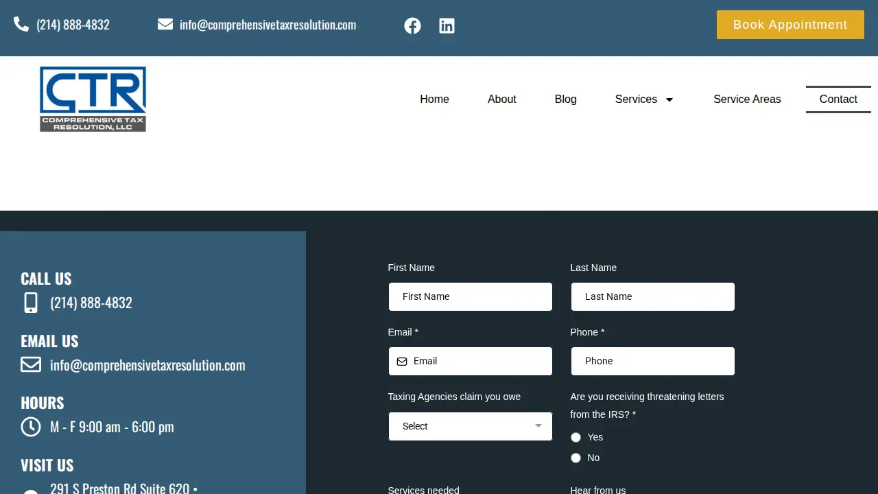The width and height of the screenshot is (878, 494).
Task: Click into the Phone input field
Action: coord(653,362)
